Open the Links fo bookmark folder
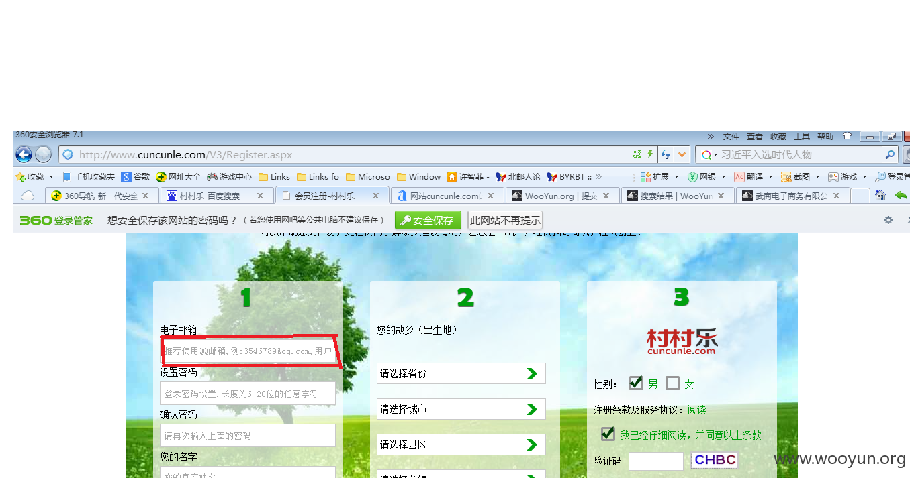Viewport: 912px width, 478px height. tap(318, 177)
